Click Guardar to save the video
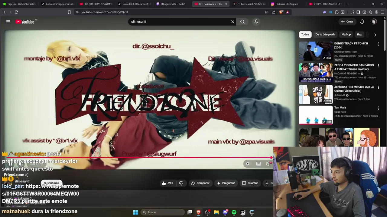This screenshot has height=217, width=387. click(x=250, y=183)
